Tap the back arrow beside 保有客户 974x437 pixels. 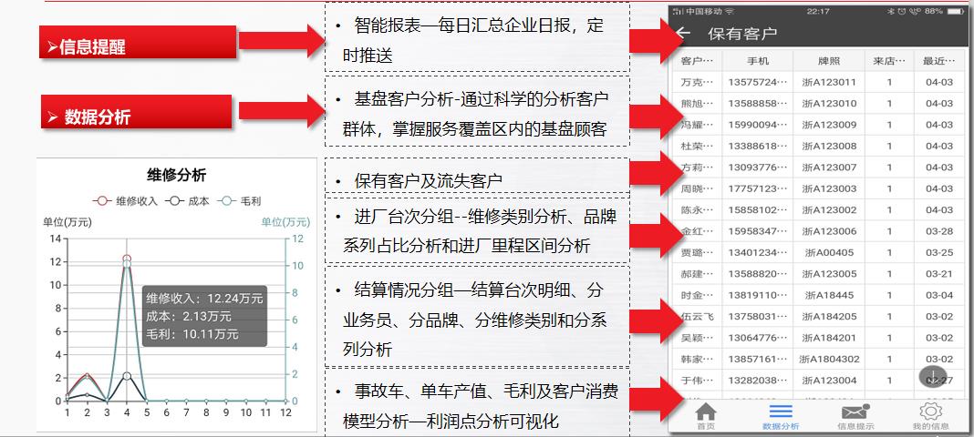684,34
